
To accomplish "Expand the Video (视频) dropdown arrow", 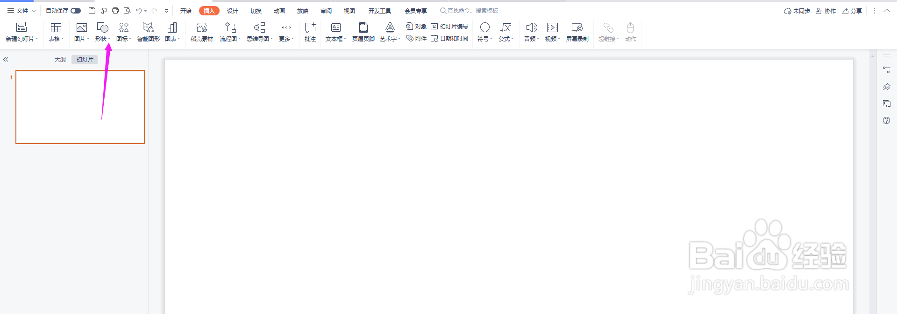I will click(559, 39).
